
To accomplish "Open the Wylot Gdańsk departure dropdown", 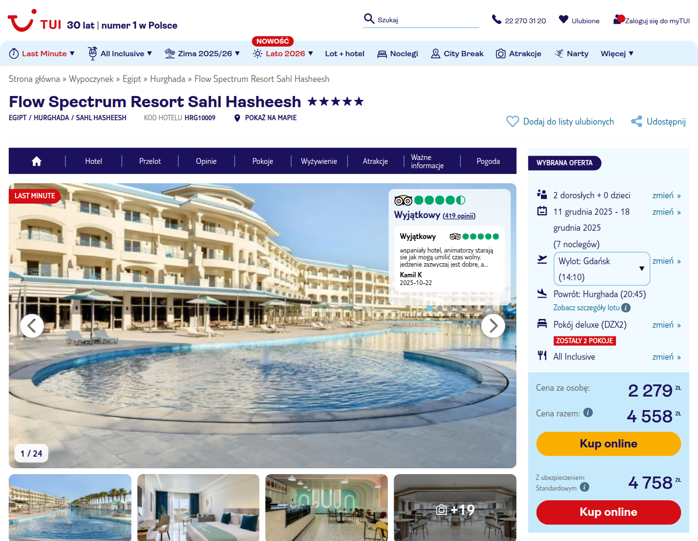I will point(602,269).
